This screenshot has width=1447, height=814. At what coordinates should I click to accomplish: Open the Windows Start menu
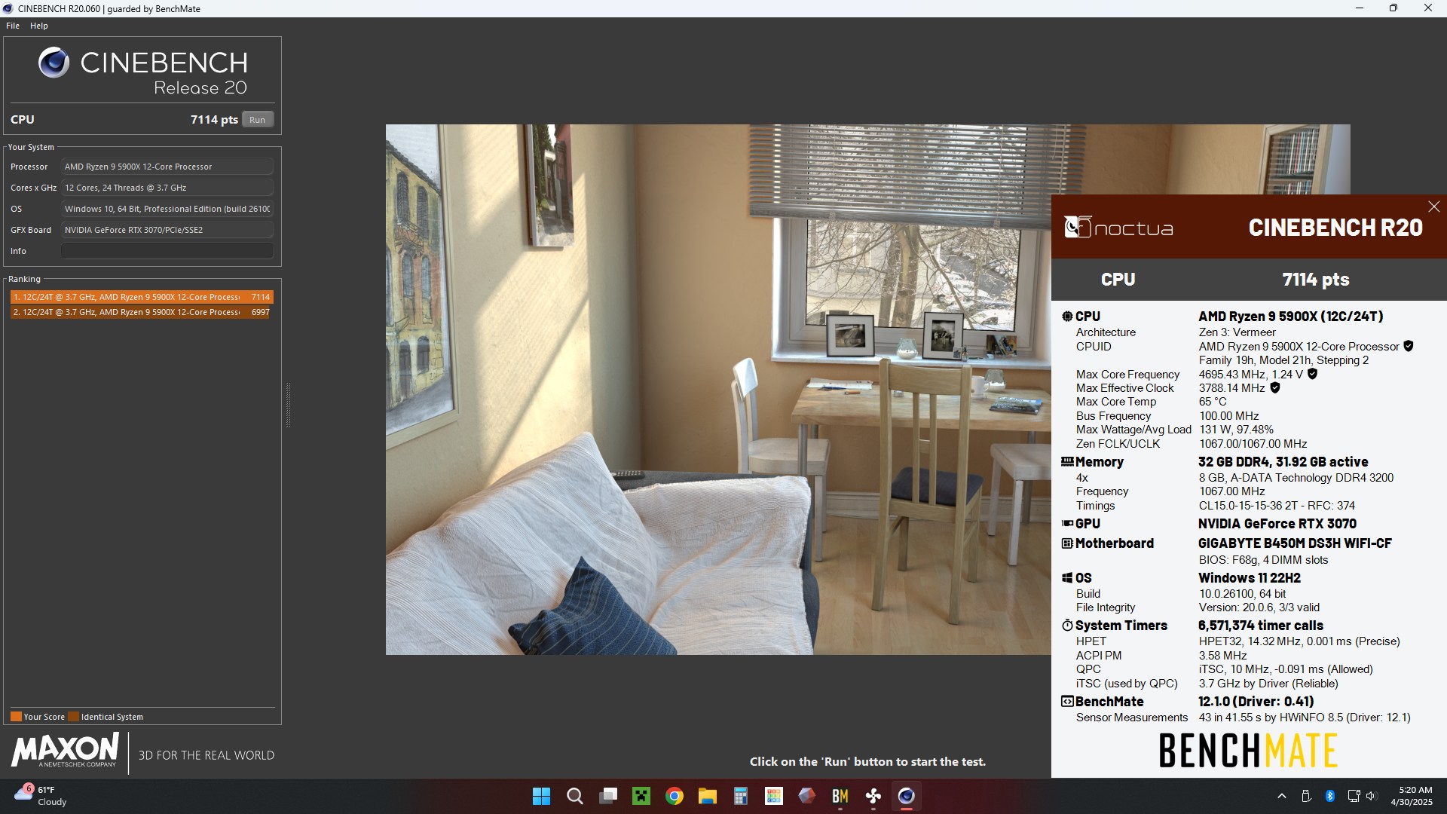pyautogui.click(x=541, y=796)
